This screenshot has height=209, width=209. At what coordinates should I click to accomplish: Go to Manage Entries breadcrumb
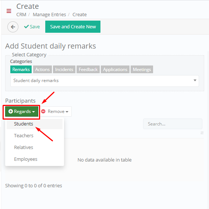point(49,14)
